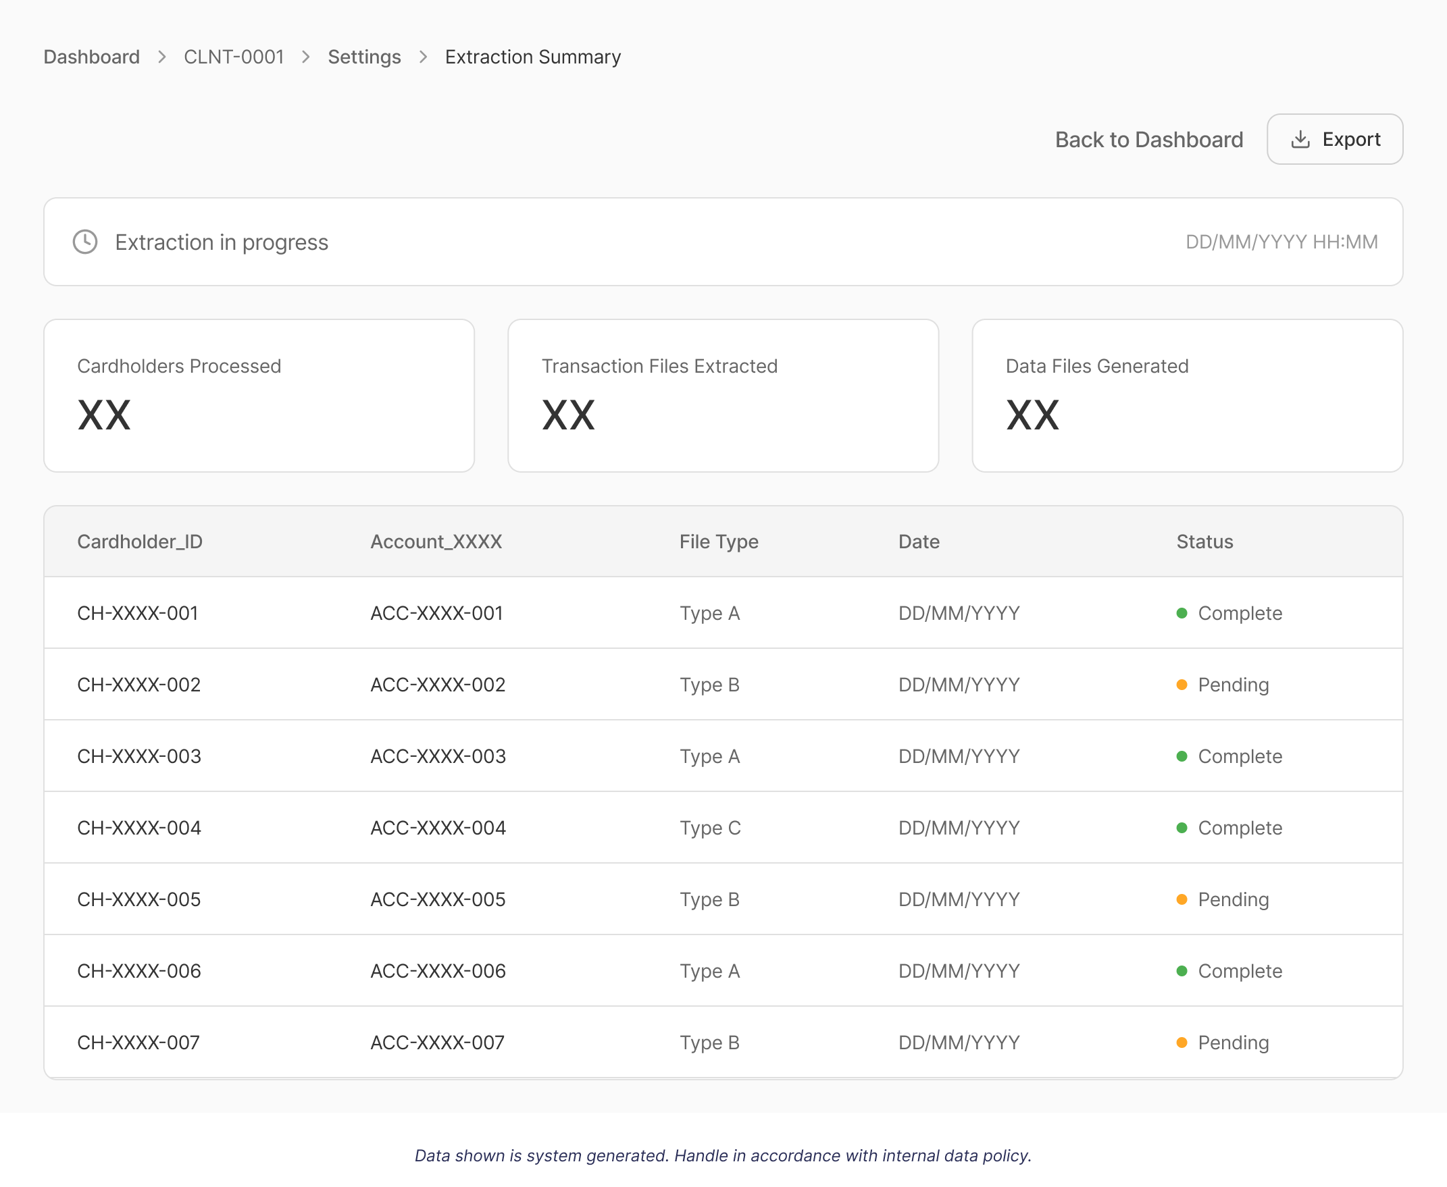
Task: Sort by the Account_XXXX column header
Action: [x=436, y=542]
